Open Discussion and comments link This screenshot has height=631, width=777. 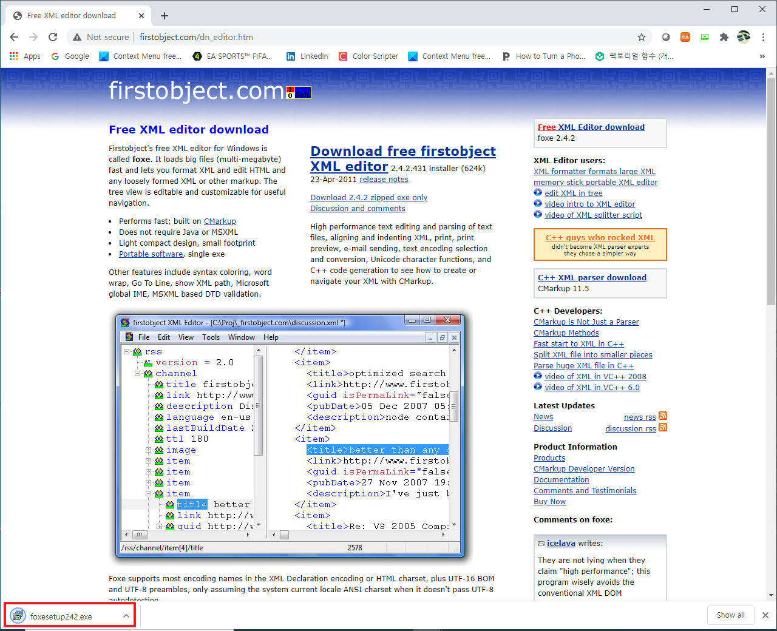pyautogui.click(x=358, y=209)
